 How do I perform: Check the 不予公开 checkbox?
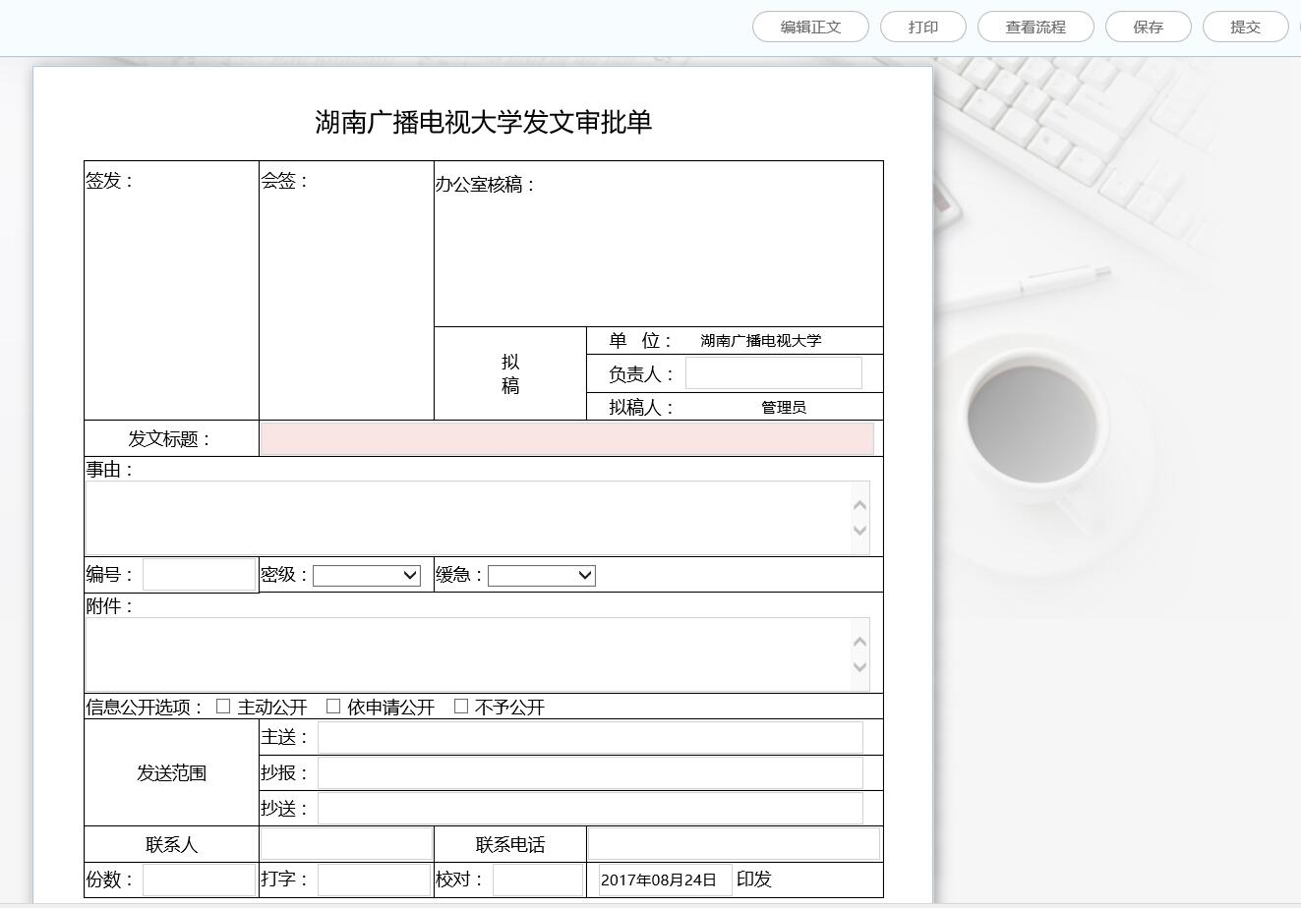click(x=460, y=706)
